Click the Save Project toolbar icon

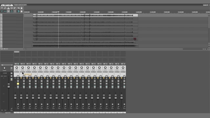[x=8, y=8]
